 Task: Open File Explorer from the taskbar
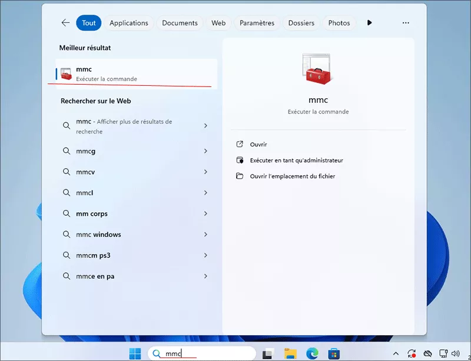(x=290, y=353)
